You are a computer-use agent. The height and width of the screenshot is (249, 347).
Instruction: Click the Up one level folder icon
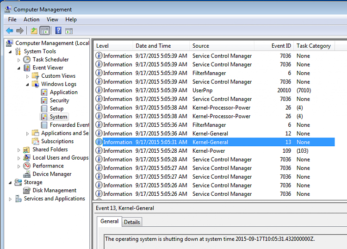pos(34,31)
